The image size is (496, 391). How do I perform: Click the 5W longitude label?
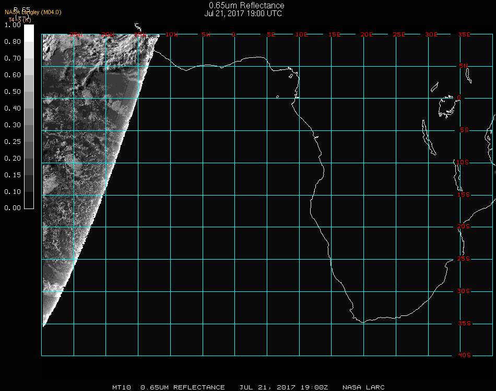click(x=206, y=34)
